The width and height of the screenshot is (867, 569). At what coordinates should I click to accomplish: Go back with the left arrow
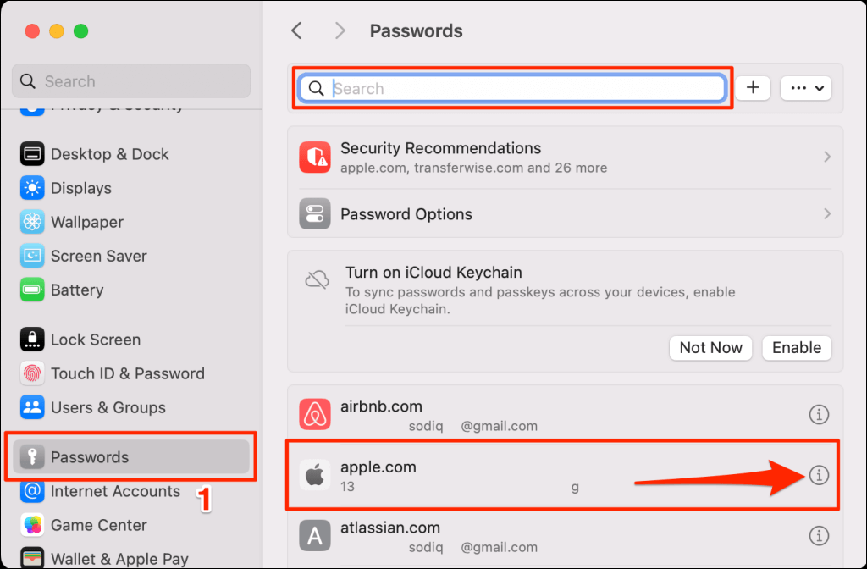point(297,31)
